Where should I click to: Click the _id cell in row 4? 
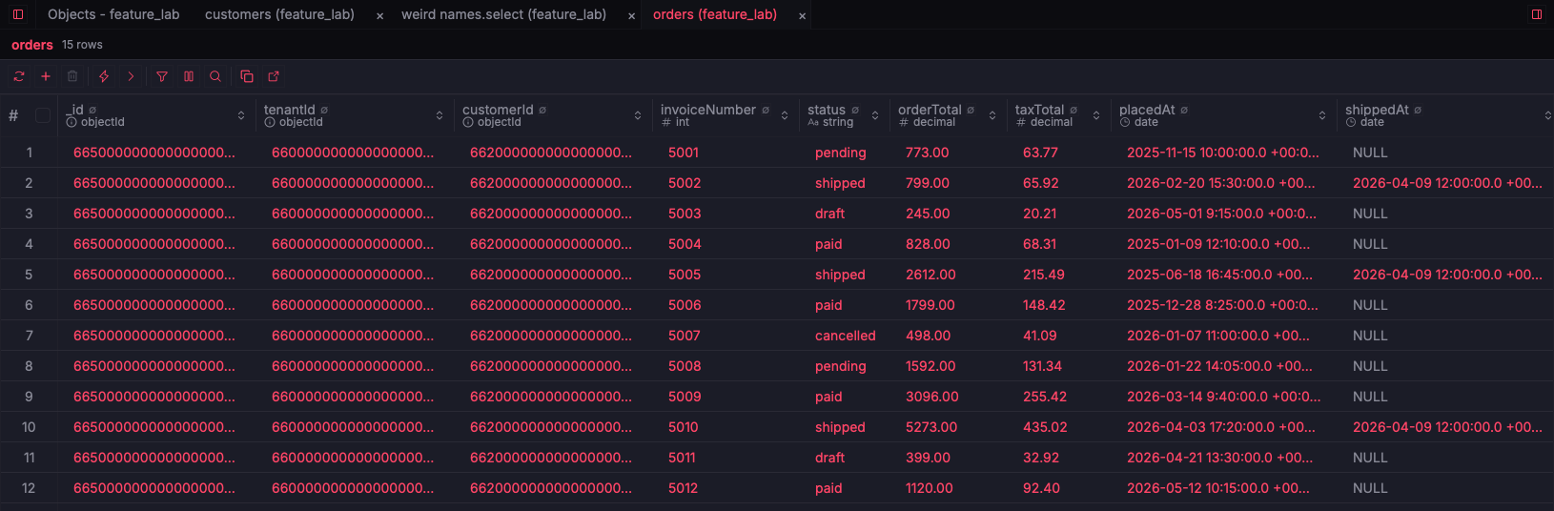pyautogui.click(x=154, y=244)
